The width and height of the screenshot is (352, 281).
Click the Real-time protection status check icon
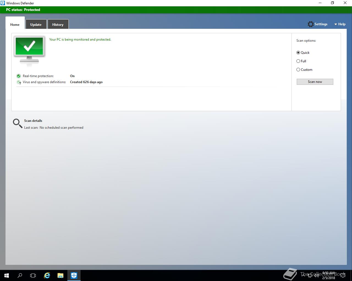(19, 76)
